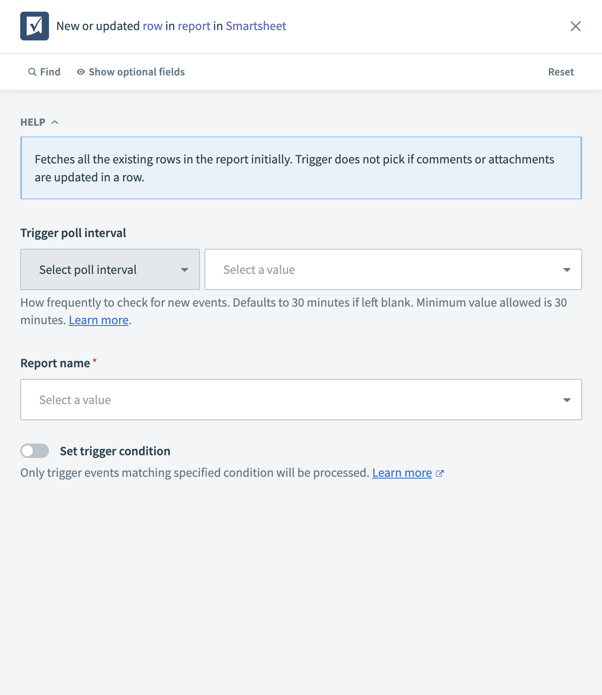Image resolution: width=602 pixels, height=695 pixels.
Task: Click the "Set trigger condition" label
Action: (115, 451)
